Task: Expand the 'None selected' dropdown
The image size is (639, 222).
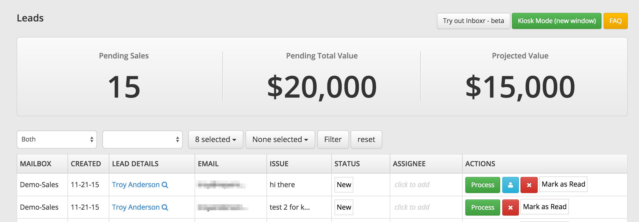Action: point(280,139)
